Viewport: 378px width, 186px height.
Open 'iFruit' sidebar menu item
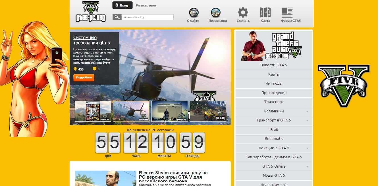point(274,130)
